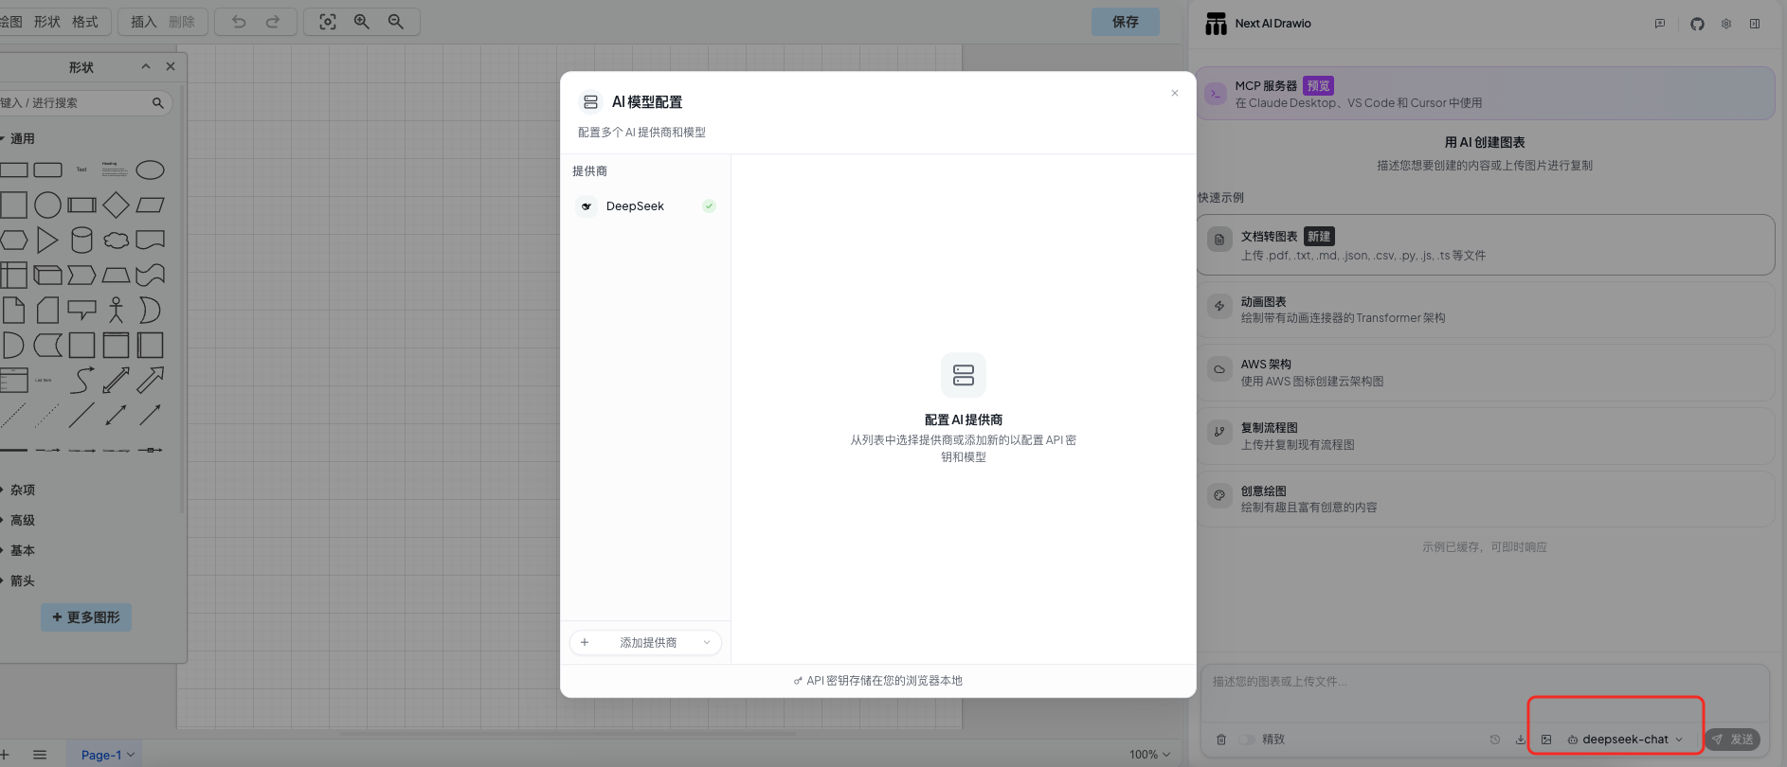Expand the 杂项 shapes category

[x=23, y=491]
